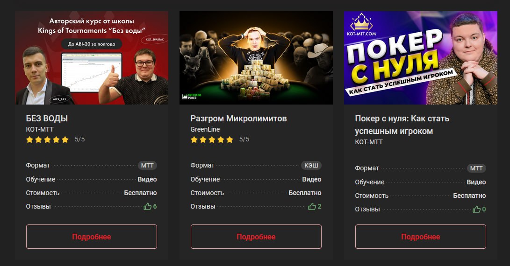
Task: Click the star rating of БЕЗ ВОДЫ course
Action: click(48, 140)
